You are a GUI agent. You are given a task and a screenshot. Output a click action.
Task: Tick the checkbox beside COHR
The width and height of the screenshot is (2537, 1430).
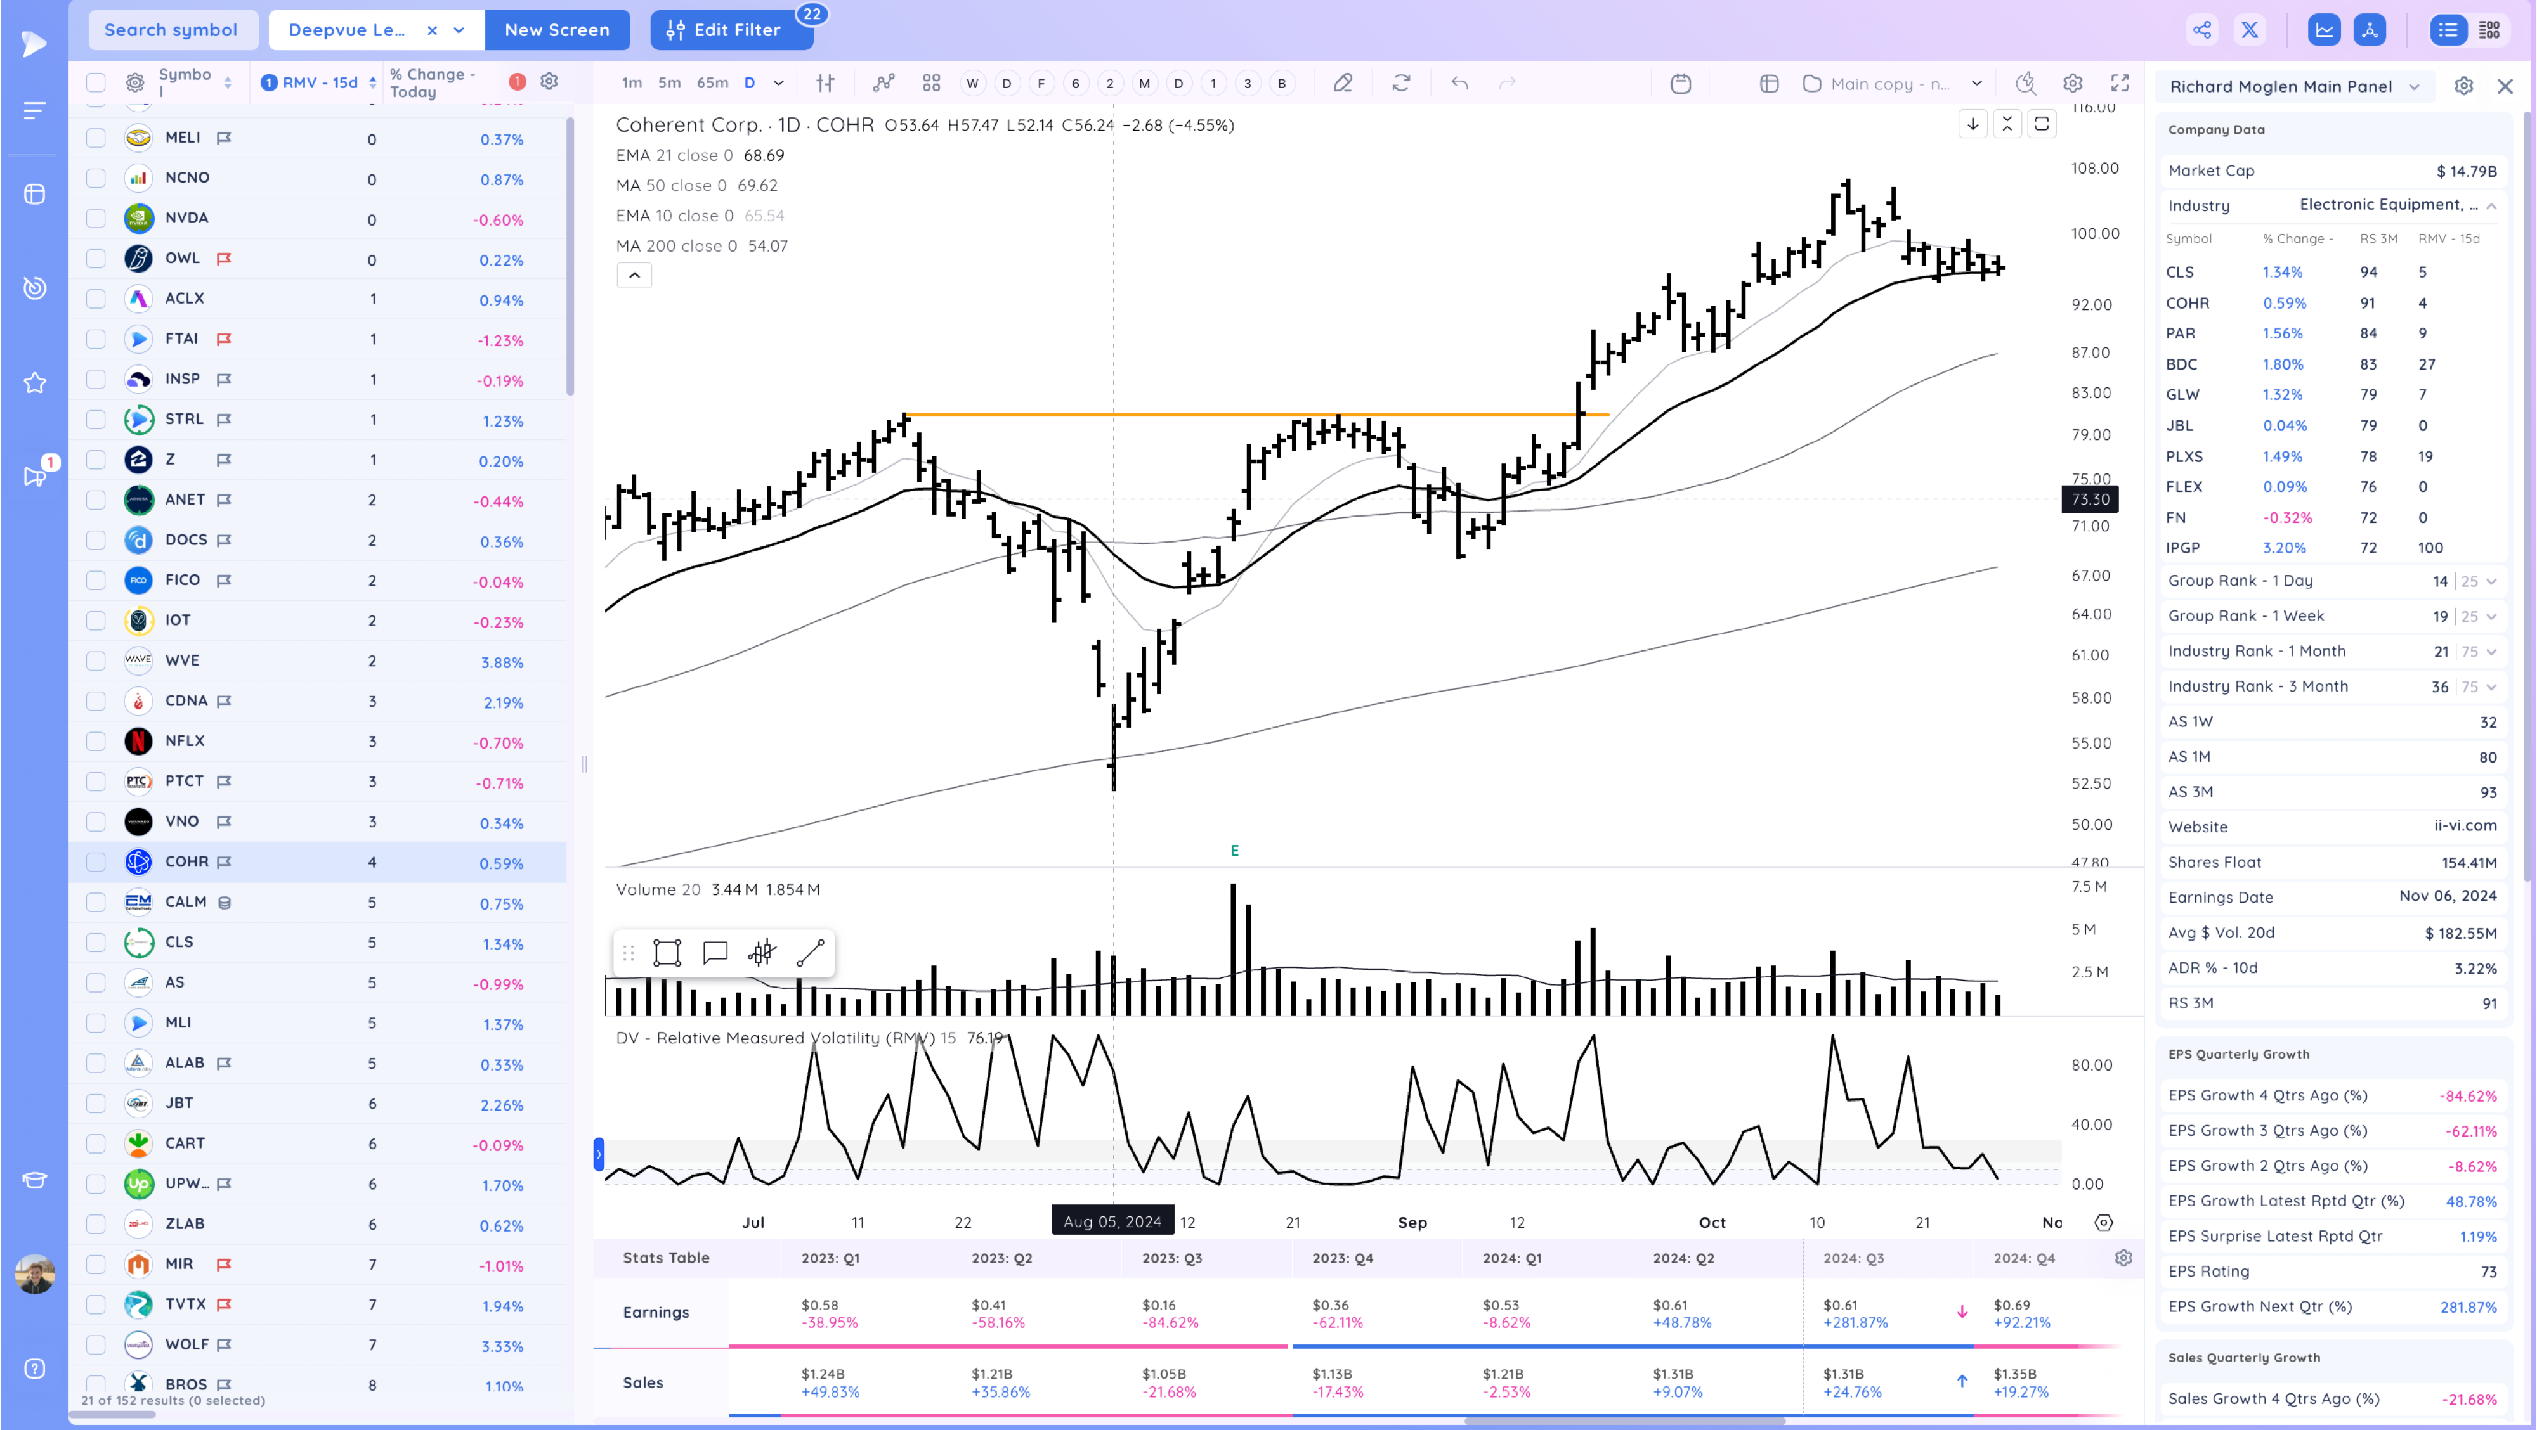96,862
